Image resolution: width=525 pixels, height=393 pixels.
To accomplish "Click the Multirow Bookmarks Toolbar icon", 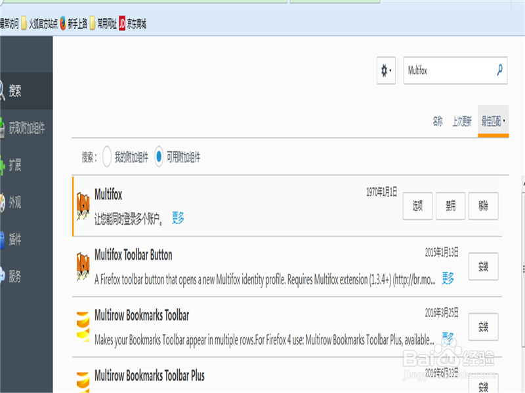I will (x=83, y=326).
